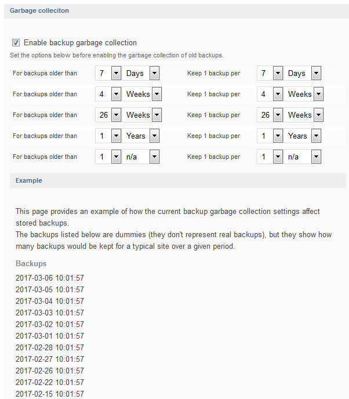
Task: Open fifth row 'older than' number dropdown showing 1
Action: point(108,157)
